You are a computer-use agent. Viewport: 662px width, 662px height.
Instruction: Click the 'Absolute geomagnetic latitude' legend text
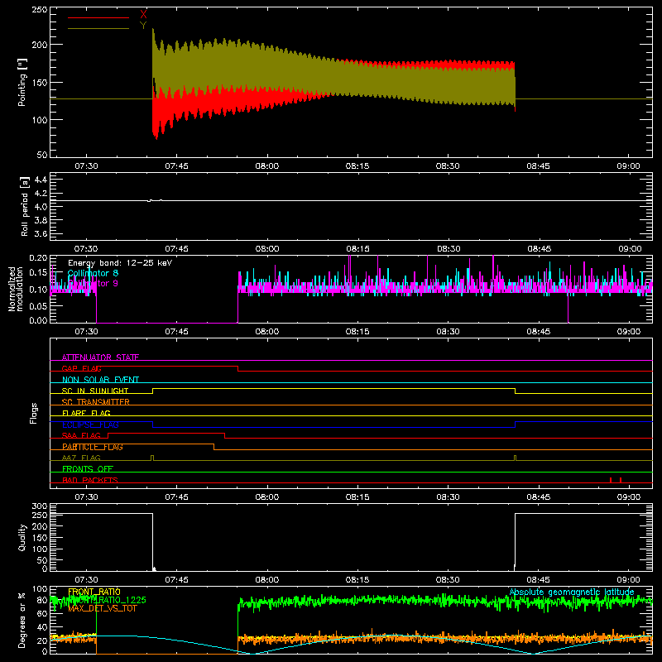pos(572,592)
